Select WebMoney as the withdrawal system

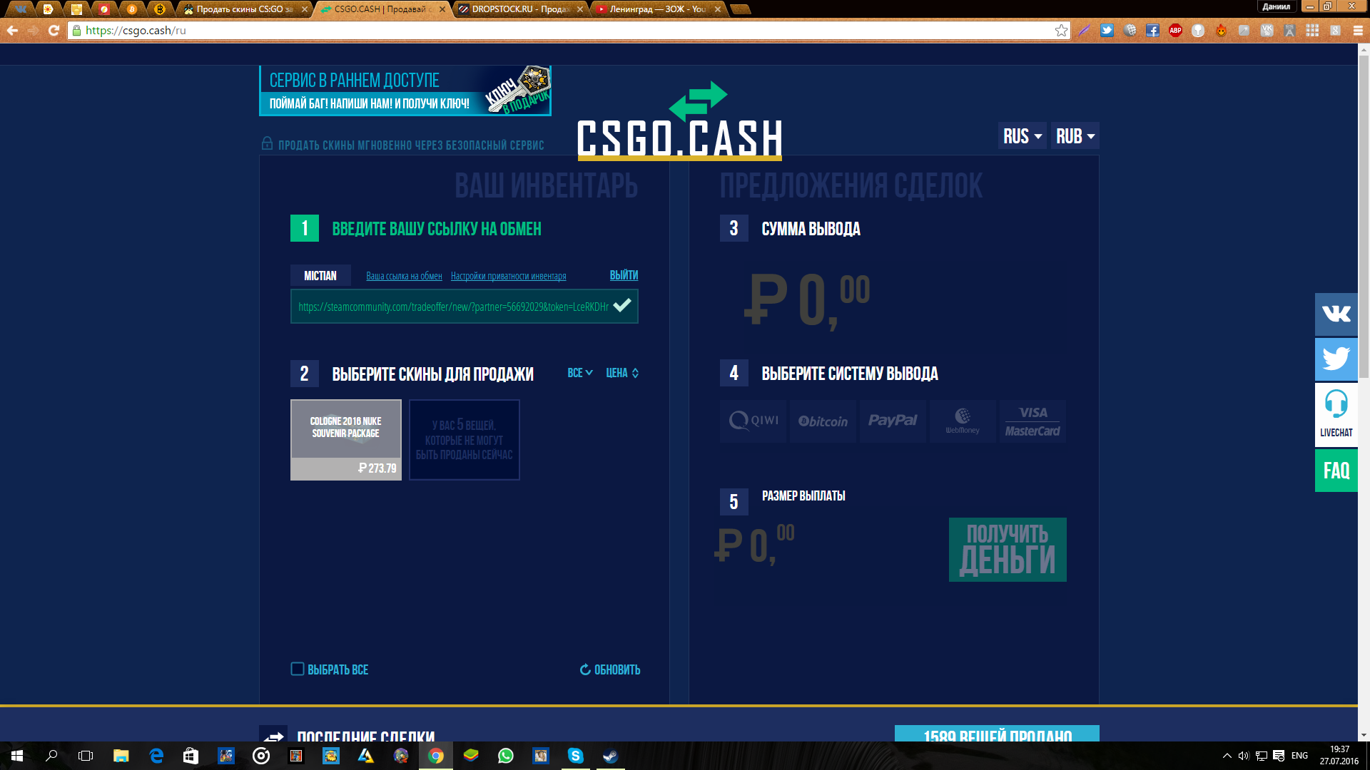[x=963, y=421]
